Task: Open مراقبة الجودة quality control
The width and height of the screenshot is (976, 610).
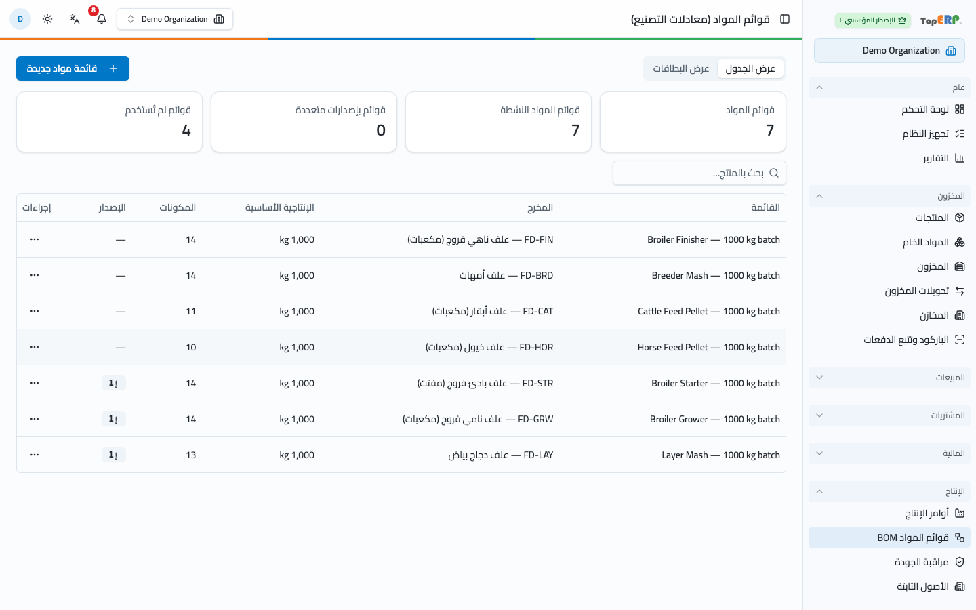Action: click(x=889, y=562)
